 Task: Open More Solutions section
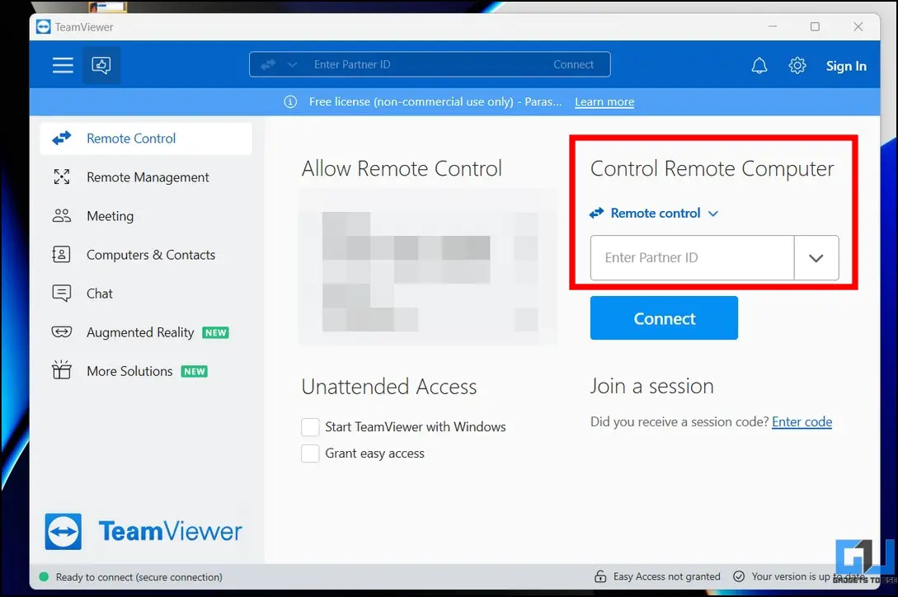(x=146, y=371)
